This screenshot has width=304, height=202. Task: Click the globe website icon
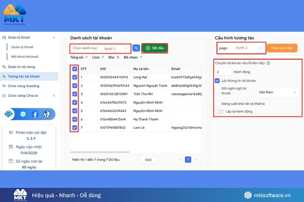(47, 114)
